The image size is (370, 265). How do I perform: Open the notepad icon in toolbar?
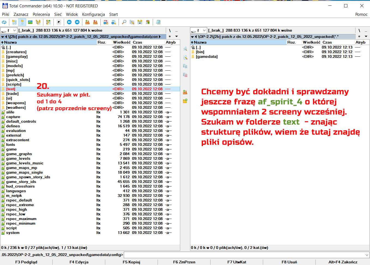coord(158,22)
